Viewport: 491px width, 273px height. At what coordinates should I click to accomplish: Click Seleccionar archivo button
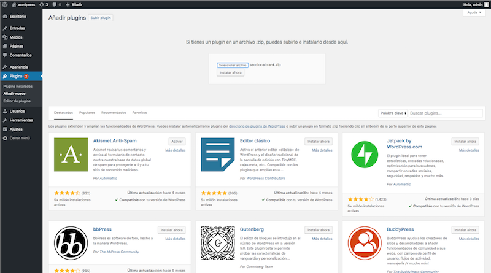(233, 65)
